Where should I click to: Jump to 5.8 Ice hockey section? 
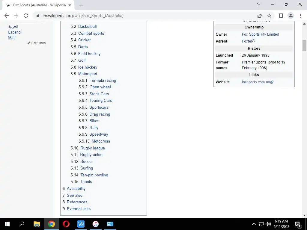88,67
